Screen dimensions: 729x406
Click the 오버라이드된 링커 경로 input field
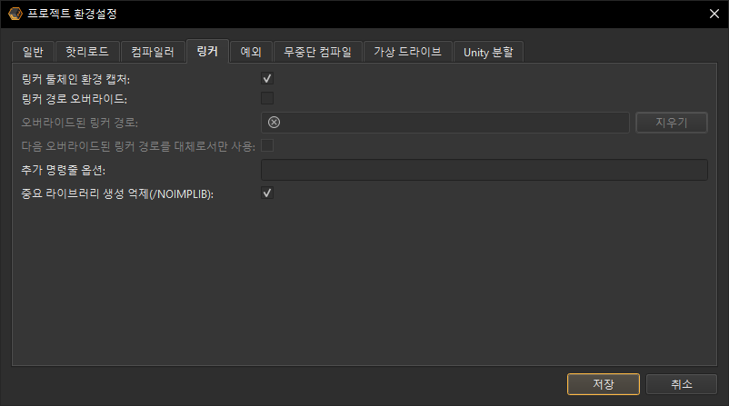pyautogui.click(x=444, y=123)
